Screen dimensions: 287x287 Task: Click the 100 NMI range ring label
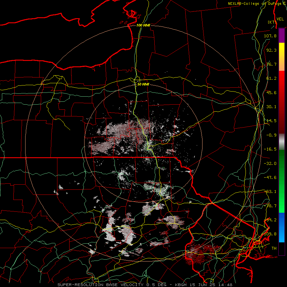(143, 25)
